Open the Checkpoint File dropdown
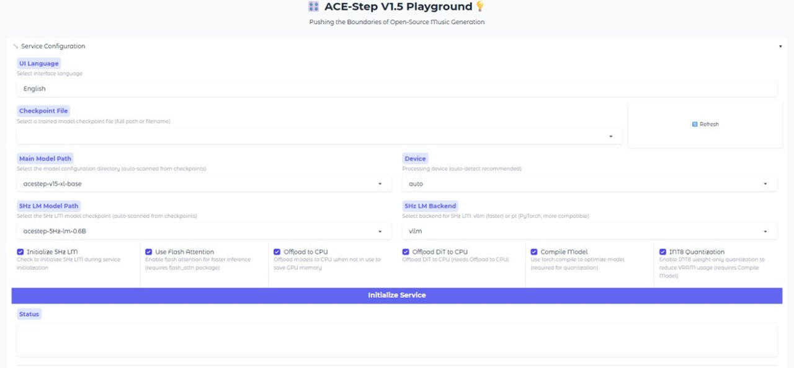This screenshot has width=794, height=368. pyautogui.click(x=319, y=136)
